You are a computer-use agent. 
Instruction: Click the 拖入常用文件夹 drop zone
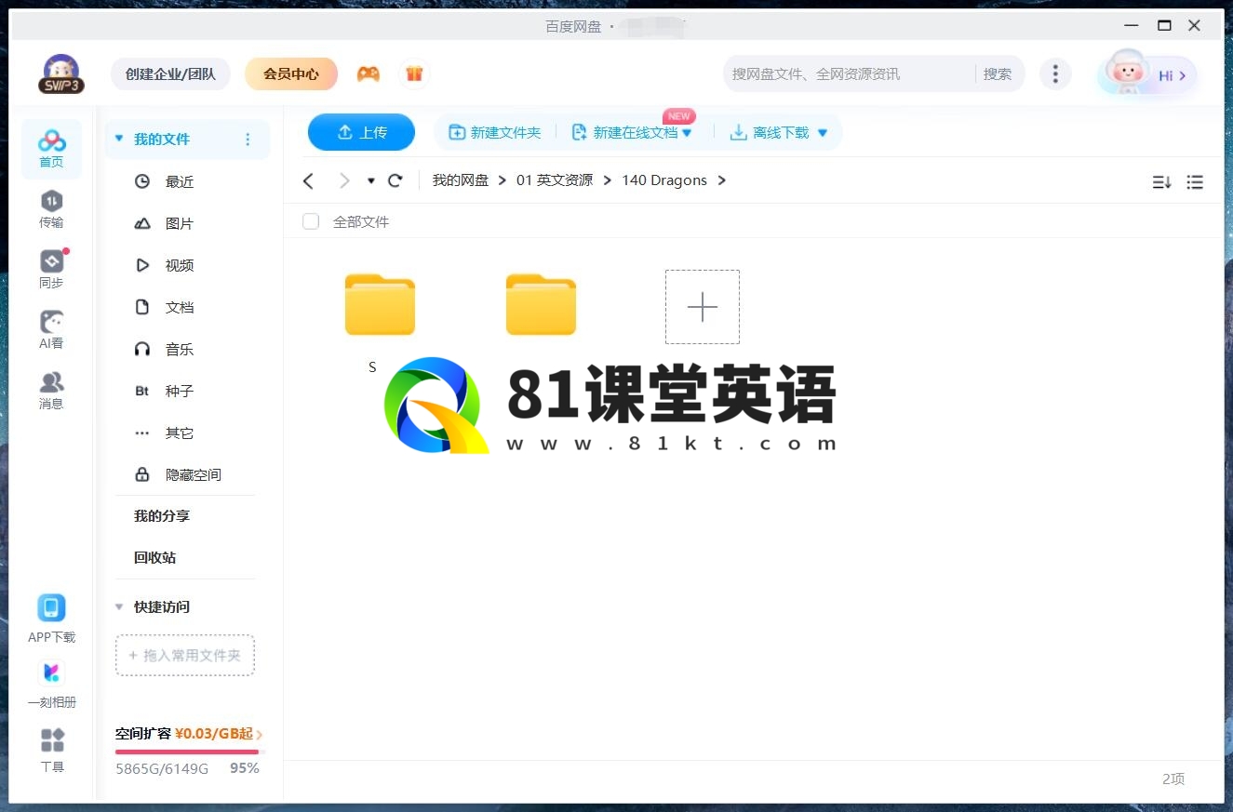pyautogui.click(x=185, y=655)
